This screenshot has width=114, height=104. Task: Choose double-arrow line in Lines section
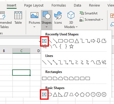pos(55,62)
